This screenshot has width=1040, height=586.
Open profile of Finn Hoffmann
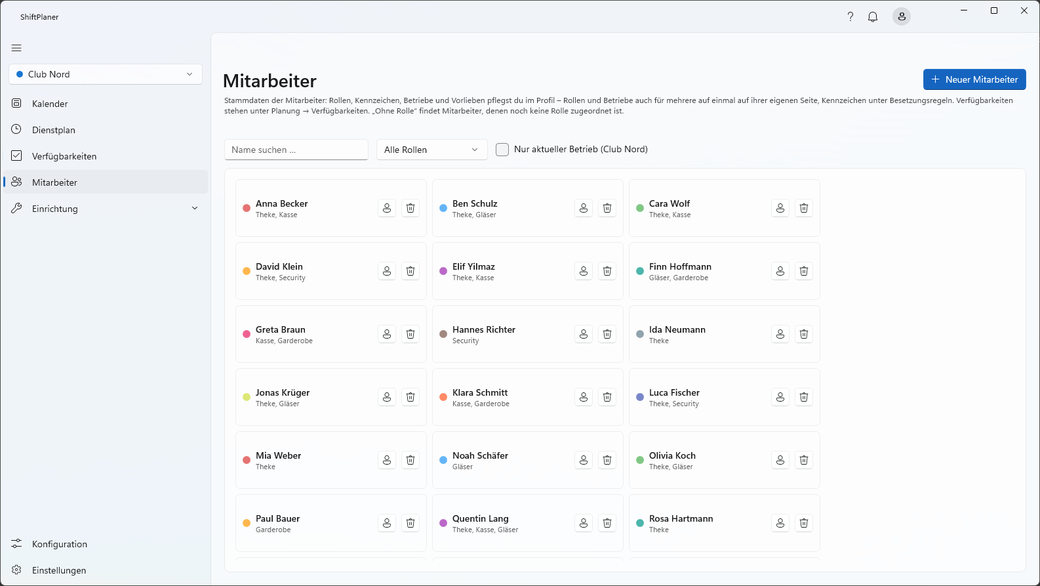(x=780, y=271)
